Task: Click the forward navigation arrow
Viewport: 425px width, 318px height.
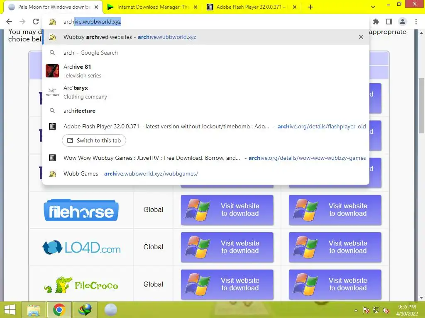Action: 22,22
